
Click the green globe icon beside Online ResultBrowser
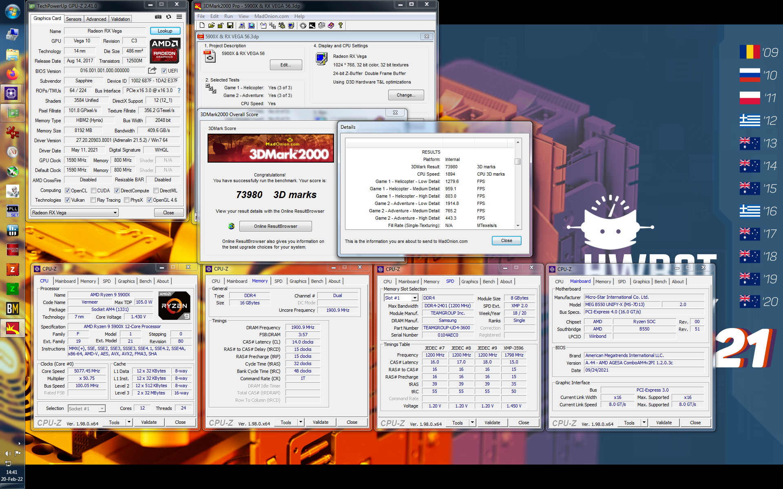click(x=231, y=226)
